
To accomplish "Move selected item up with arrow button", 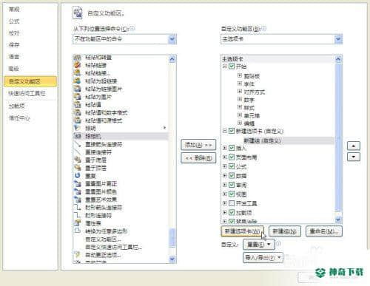I will click(x=354, y=146).
